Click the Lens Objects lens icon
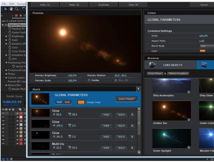 click(152, 65)
